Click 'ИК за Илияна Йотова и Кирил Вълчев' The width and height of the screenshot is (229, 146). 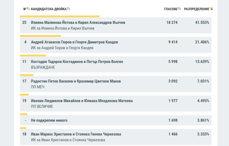click(x=63, y=28)
